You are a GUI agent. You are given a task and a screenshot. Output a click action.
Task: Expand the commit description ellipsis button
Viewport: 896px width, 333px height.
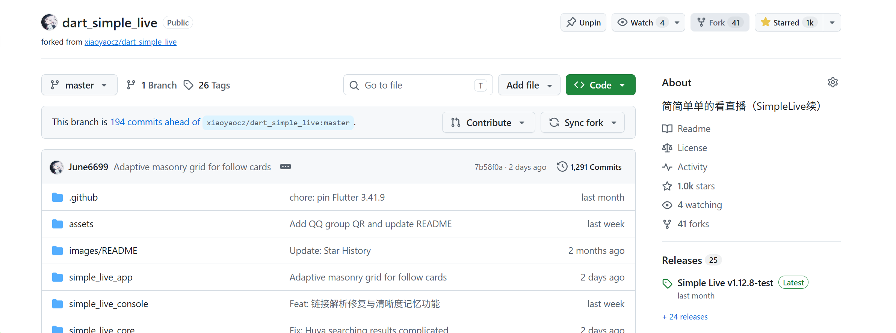coord(286,166)
